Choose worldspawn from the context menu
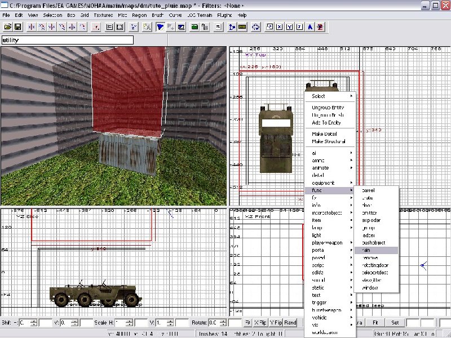 pyautogui.click(x=330, y=332)
